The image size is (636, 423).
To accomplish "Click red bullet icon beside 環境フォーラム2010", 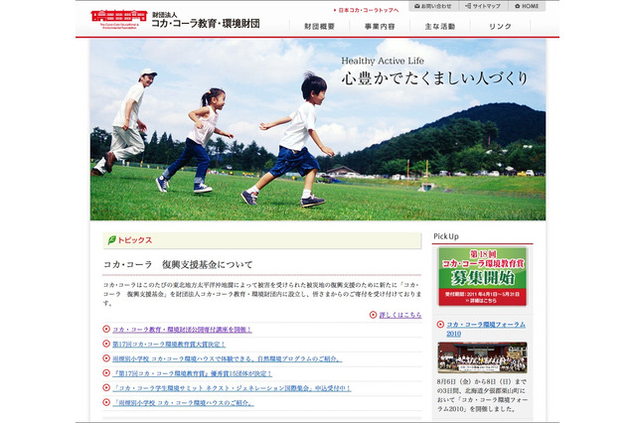I will click(x=440, y=324).
